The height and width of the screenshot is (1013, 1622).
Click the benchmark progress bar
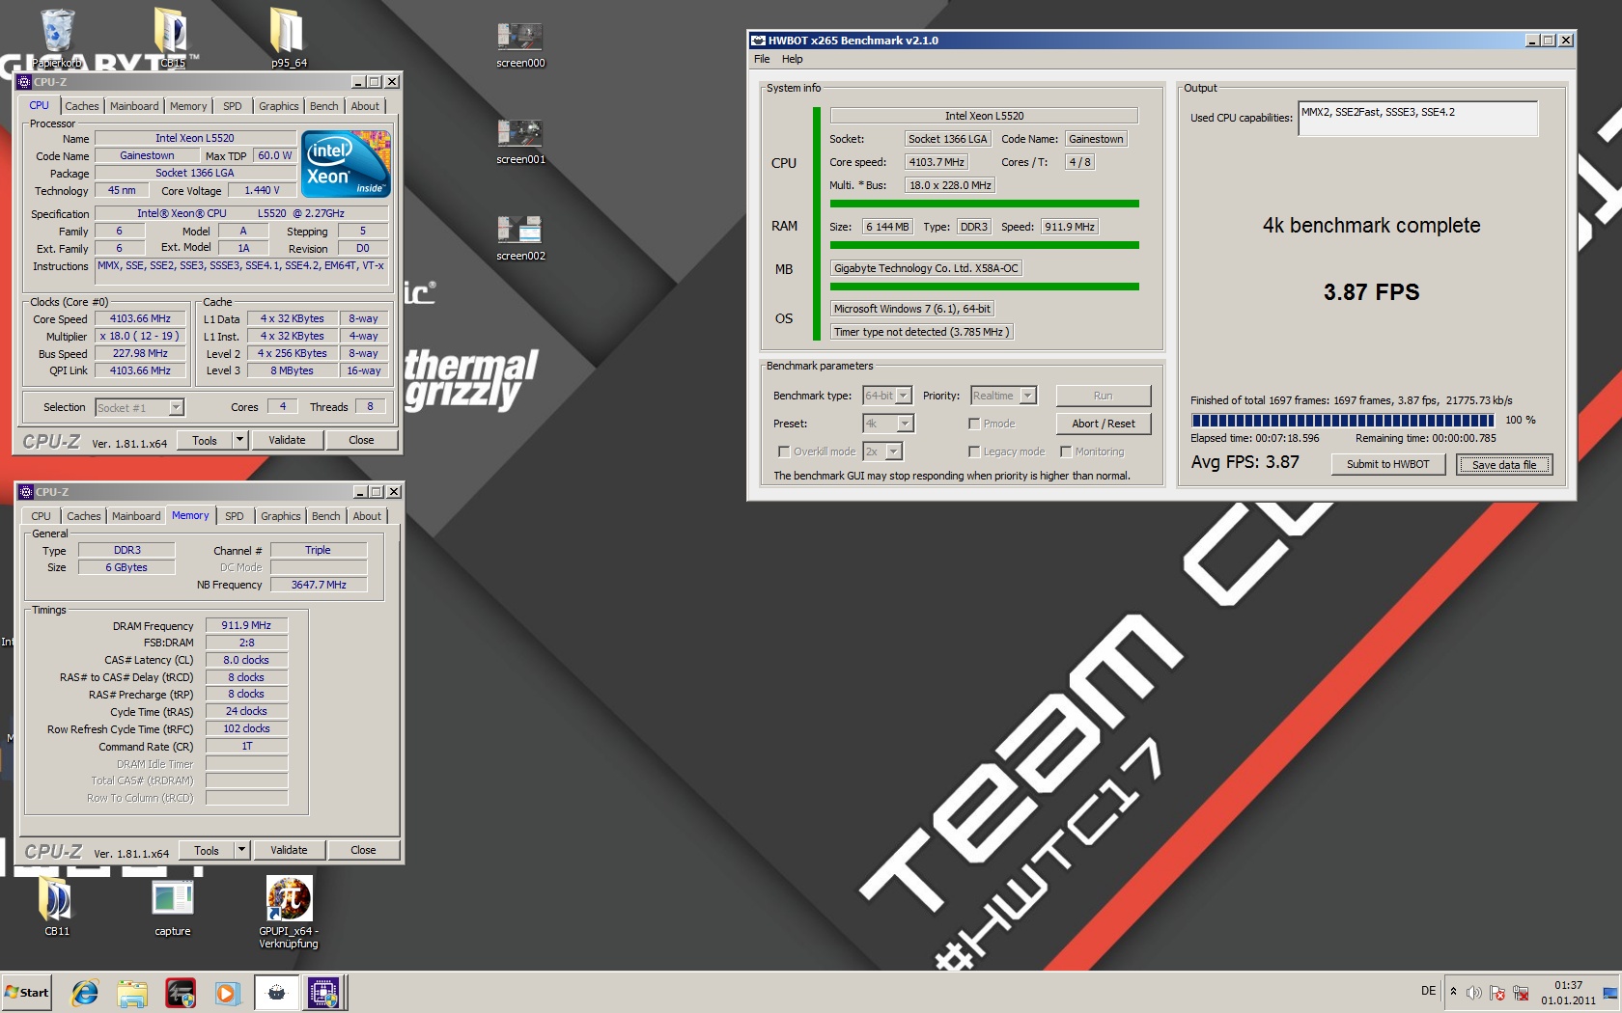[1342, 420]
